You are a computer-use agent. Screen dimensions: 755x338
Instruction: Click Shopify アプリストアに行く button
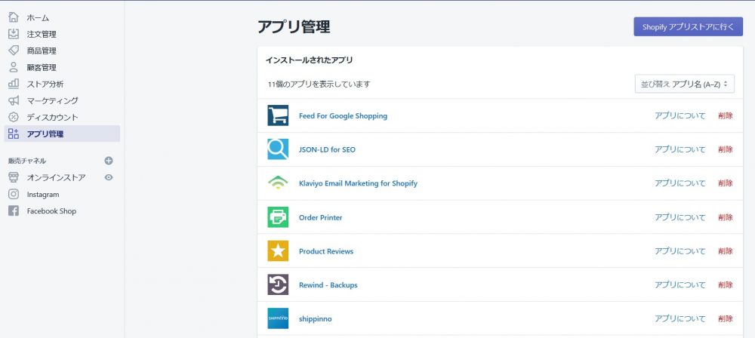(x=688, y=26)
